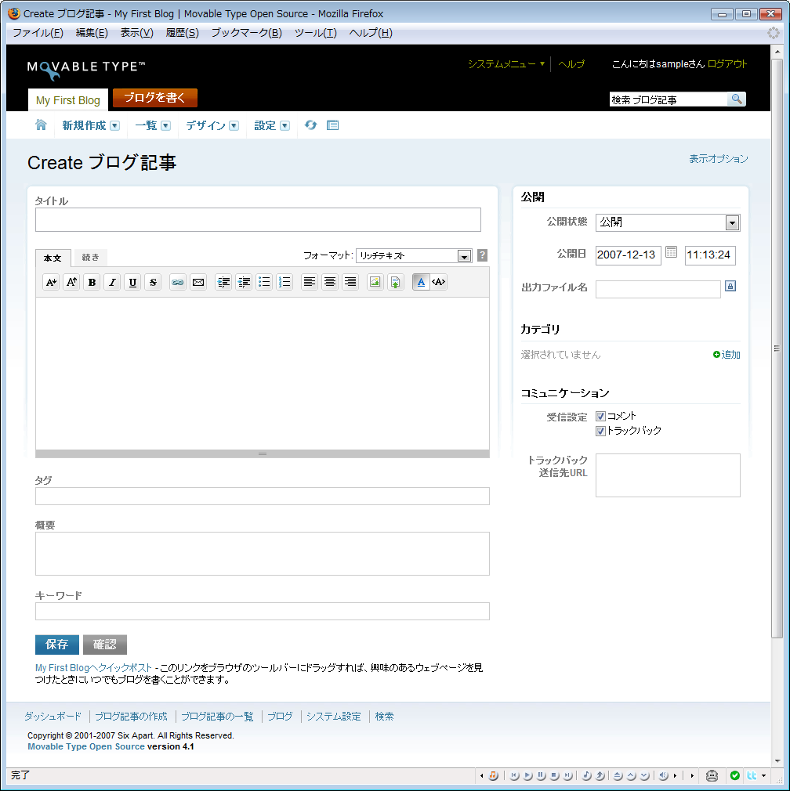This screenshot has height=791, width=790.
Task: Click the 確認 preview button
Action: pyautogui.click(x=104, y=645)
